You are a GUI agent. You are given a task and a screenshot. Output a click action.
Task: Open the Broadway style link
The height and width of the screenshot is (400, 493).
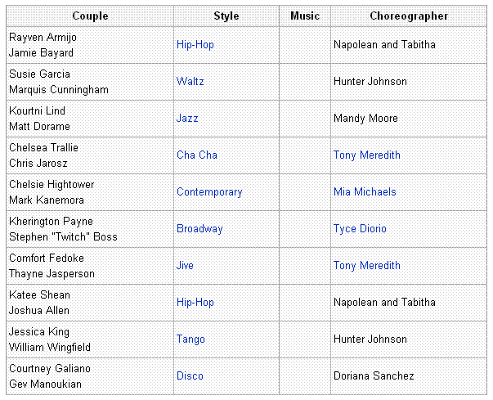click(199, 229)
